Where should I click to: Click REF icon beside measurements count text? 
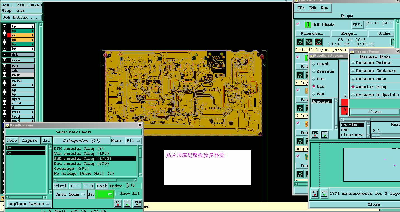click(x=324, y=194)
